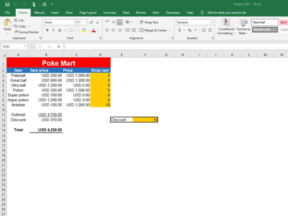Screen dimensions: 288x216
Task: Expand Format as Table menu
Action: (243, 27)
